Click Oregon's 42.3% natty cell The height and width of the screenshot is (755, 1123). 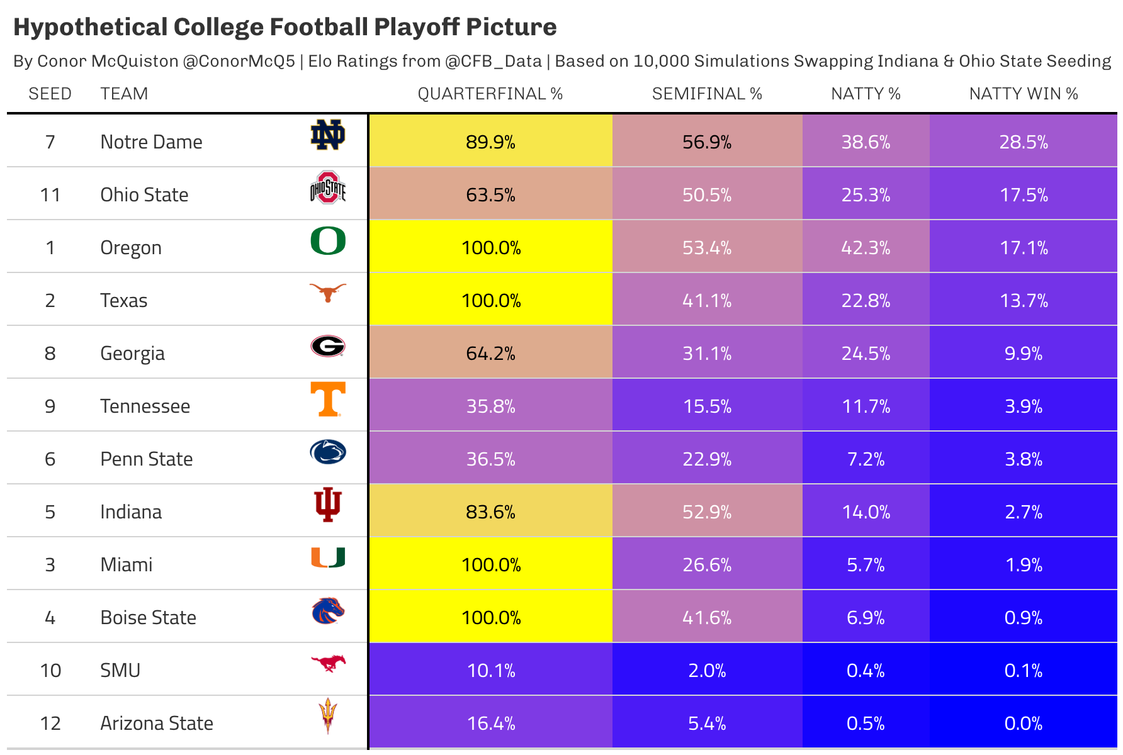click(x=866, y=248)
